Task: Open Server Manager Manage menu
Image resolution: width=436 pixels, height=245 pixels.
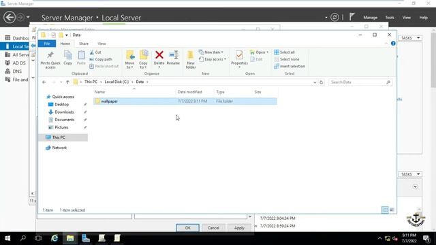Action: (x=370, y=18)
